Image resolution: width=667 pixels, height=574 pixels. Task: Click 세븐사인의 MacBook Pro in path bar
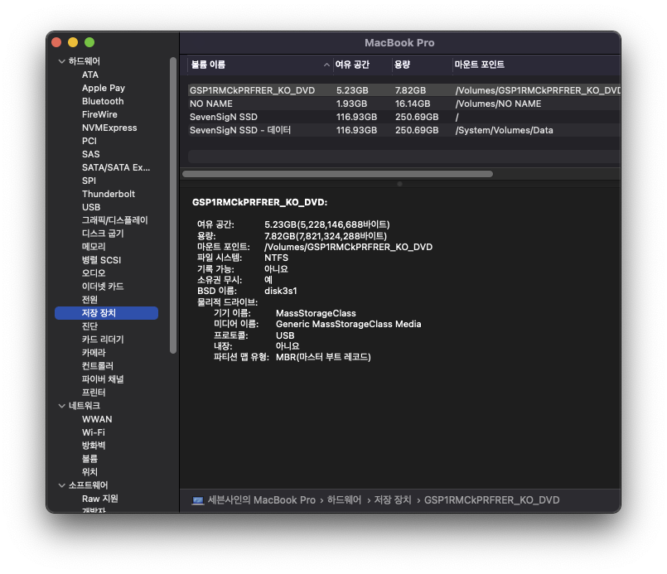point(262,500)
